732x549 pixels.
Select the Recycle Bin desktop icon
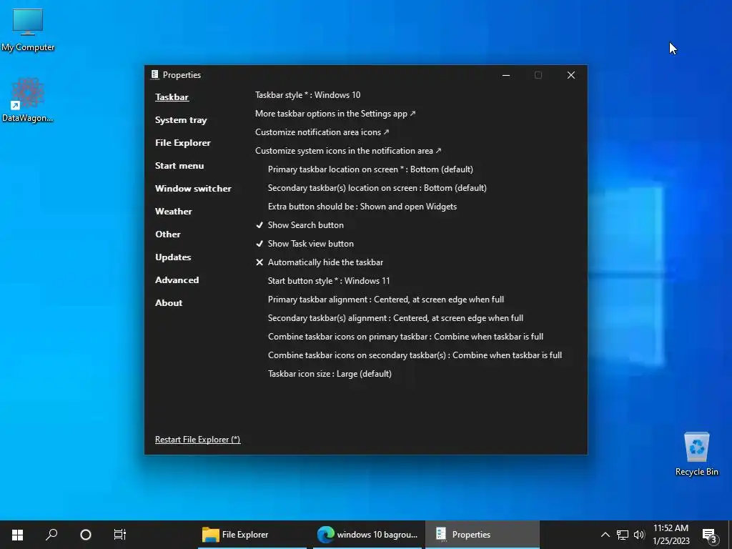click(696, 454)
